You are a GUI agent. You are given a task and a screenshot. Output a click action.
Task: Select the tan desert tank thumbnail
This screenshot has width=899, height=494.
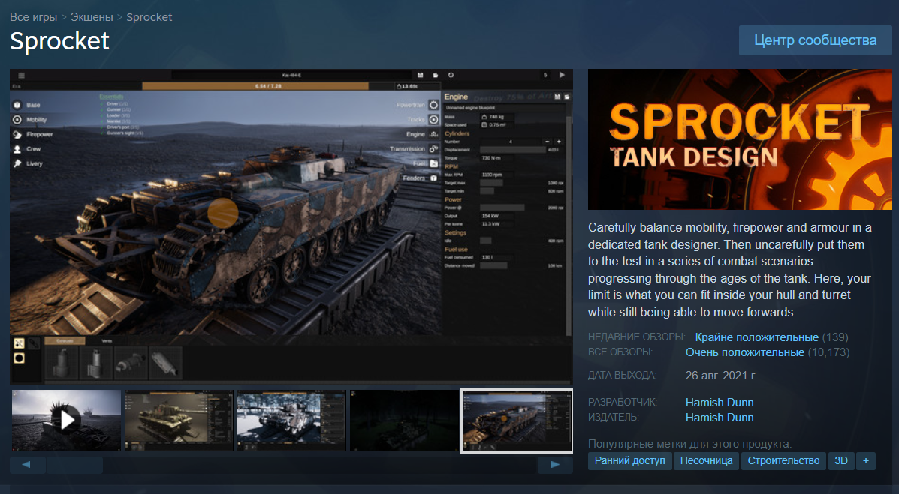pos(179,420)
